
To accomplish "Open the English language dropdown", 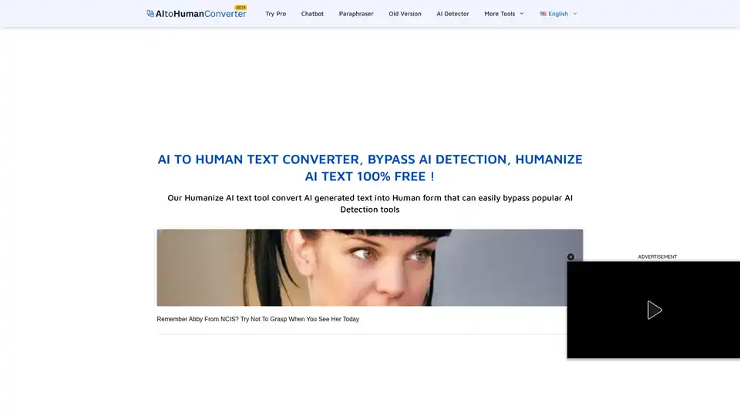I will coord(558,14).
